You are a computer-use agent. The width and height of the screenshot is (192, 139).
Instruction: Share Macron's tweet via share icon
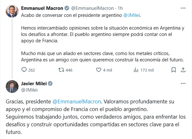[x=183, y=70]
